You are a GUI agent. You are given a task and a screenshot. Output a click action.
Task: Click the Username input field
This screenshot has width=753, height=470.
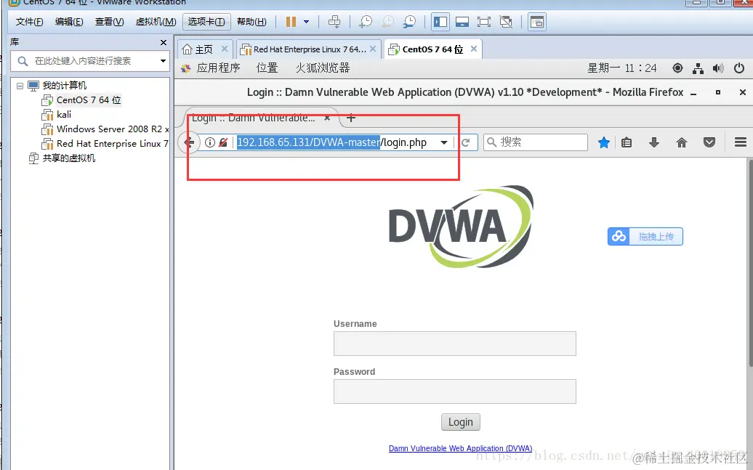click(455, 344)
